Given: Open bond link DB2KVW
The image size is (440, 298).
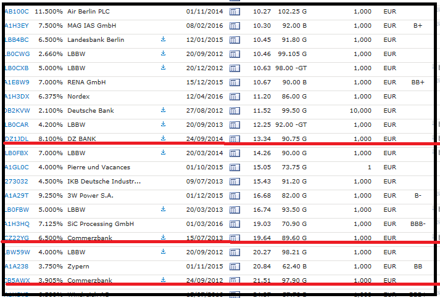Looking at the screenshot, I should click(x=17, y=111).
